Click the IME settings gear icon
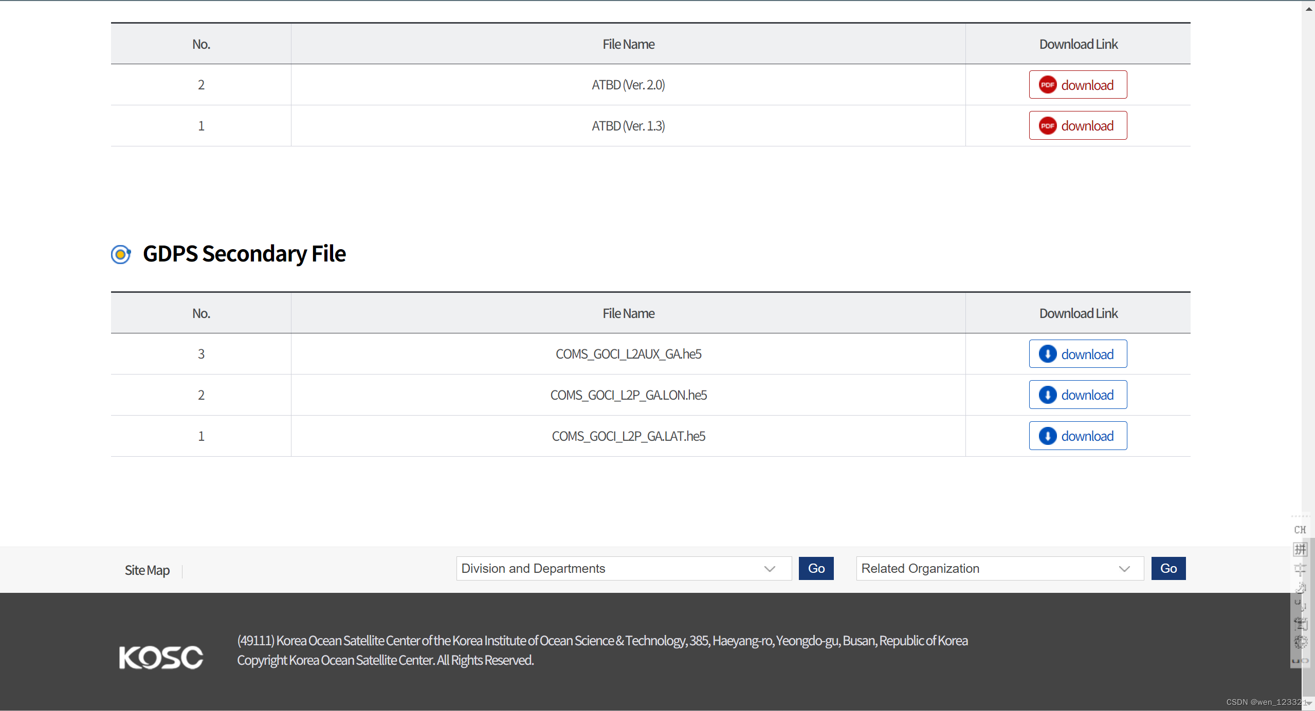The height and width of the screenshot is (711, 1315). click(1301, 642)
